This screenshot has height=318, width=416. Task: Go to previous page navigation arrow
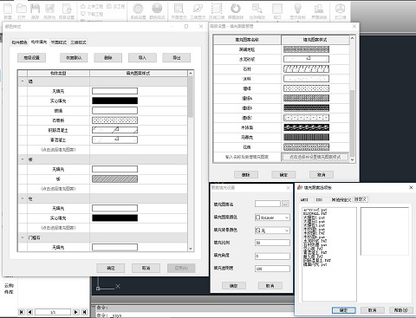point(29,312)
